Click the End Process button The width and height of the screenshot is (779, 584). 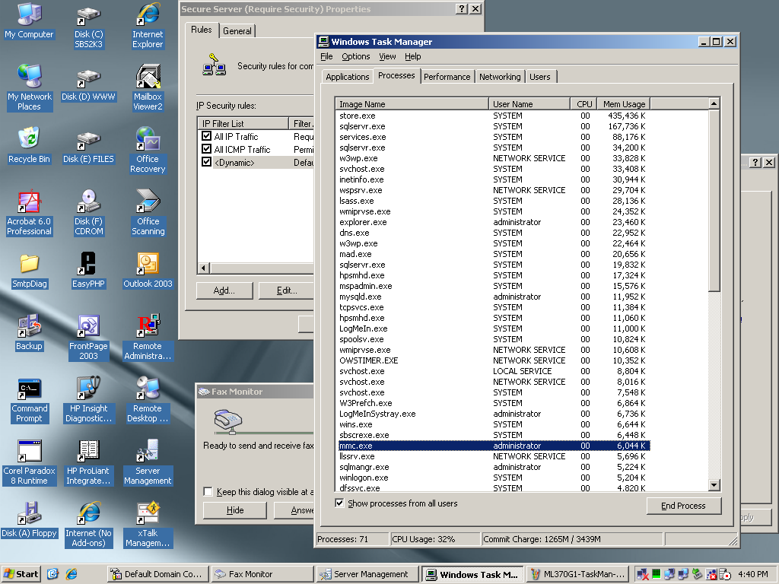pyautogui.click(x=684, y=506)
